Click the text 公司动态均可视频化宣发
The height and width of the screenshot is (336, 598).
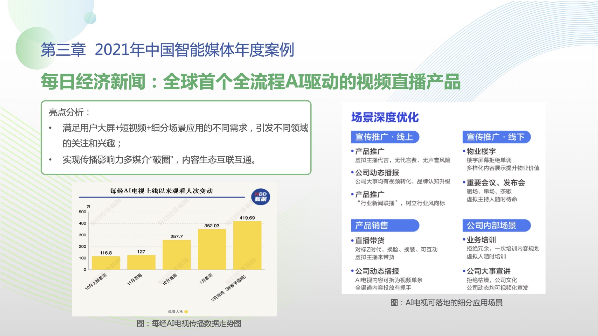click(x=497, y=288)
